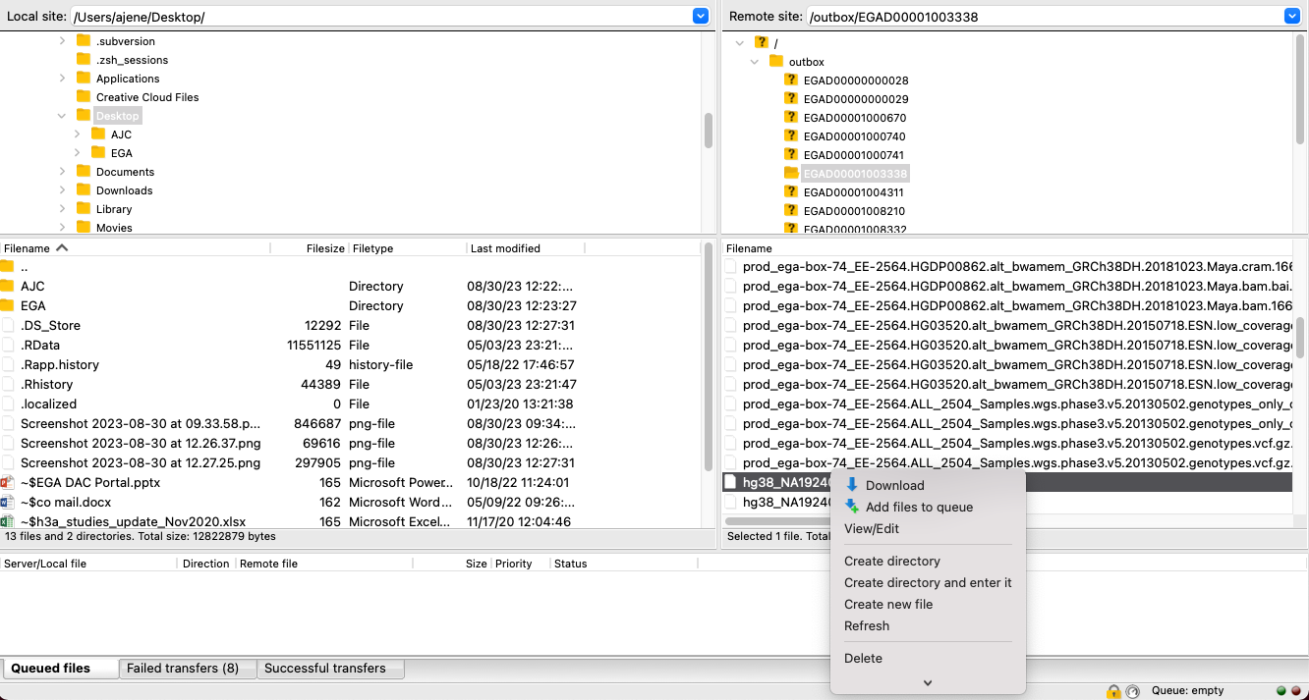Click the ~$EGA DAC Portal.pptx file icon

8,482
